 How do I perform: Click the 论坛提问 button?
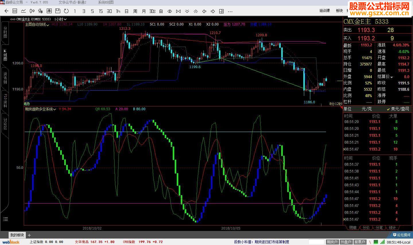(401, 235)
